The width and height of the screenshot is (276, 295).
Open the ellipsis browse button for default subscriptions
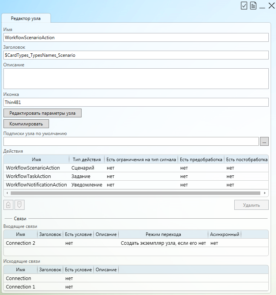click(264, 142)
